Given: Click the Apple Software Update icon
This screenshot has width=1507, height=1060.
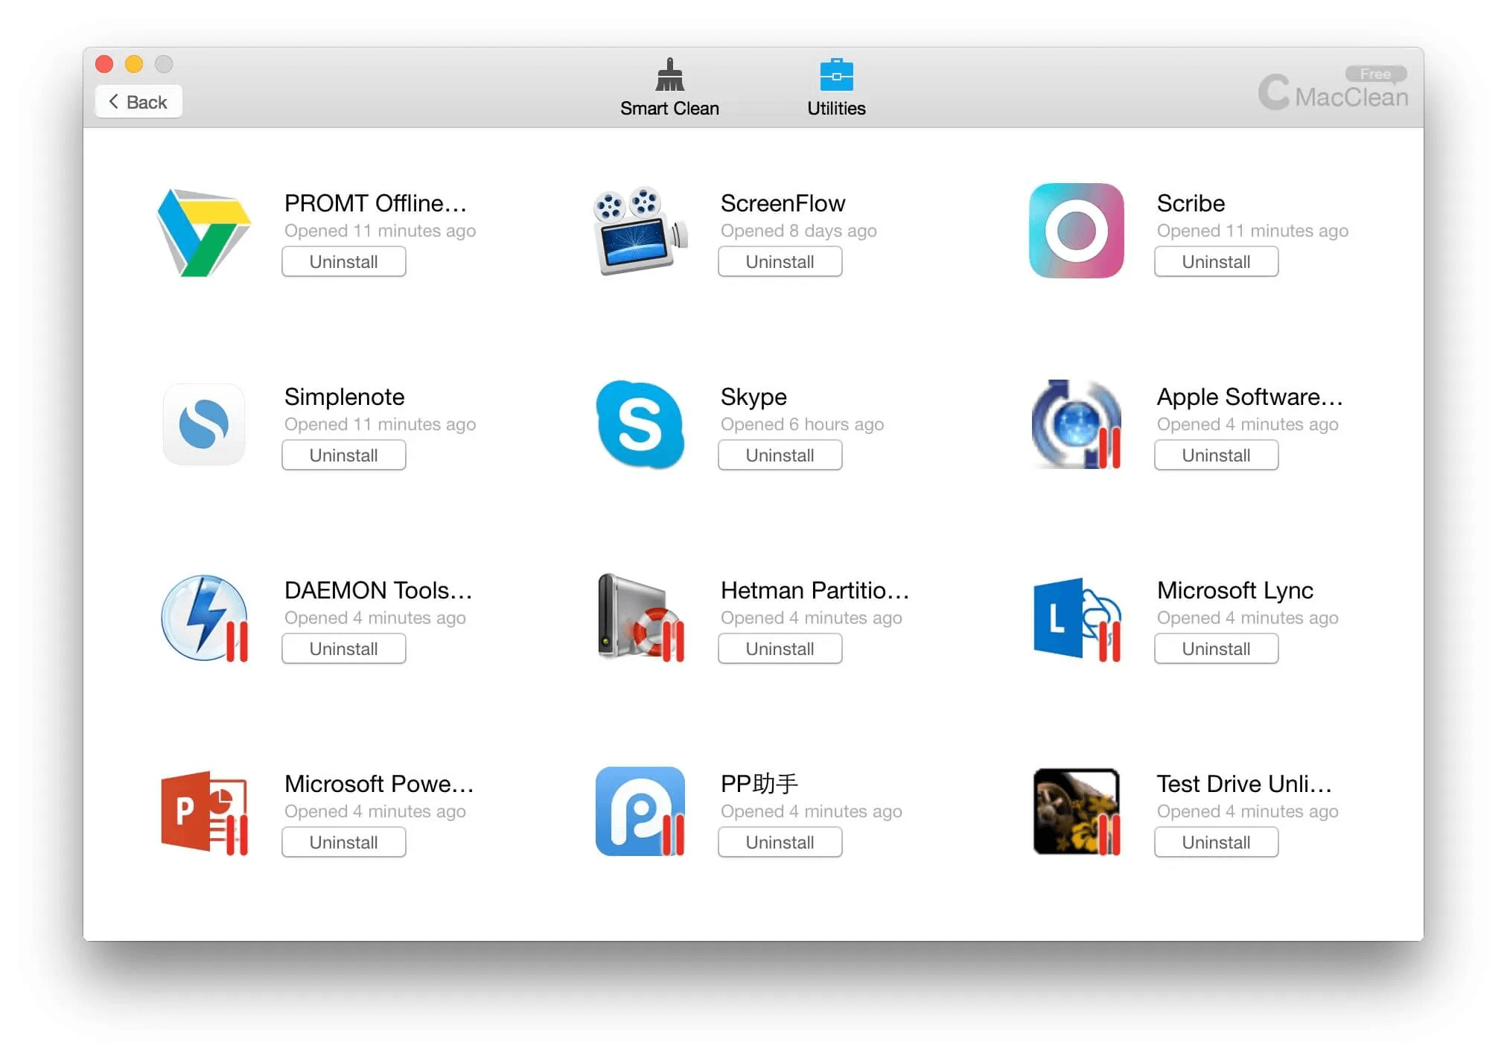Looking at the screenshot, I should (1076, 424).
